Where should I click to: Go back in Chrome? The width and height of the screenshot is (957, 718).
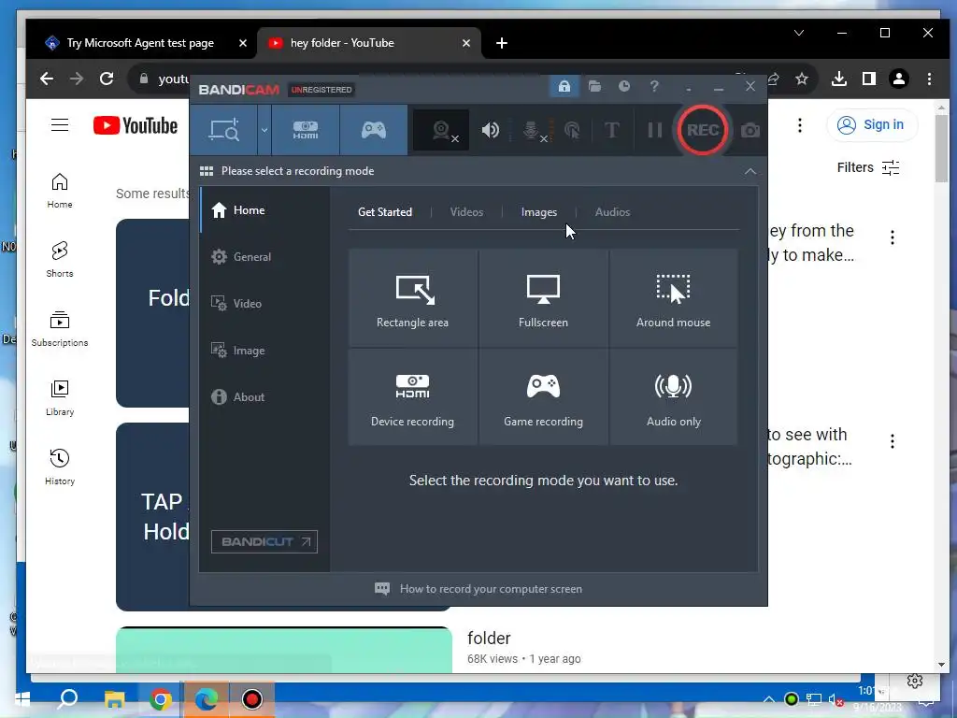coord(47,79)
